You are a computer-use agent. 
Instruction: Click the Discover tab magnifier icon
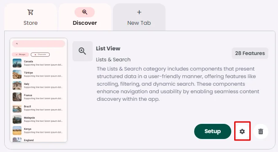coord(85,12)
